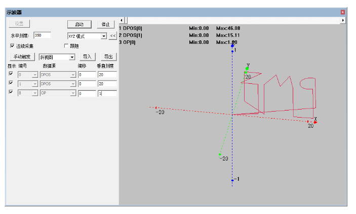Click the '3 OP(8)' legend label
356x214 pixels.
128,42
